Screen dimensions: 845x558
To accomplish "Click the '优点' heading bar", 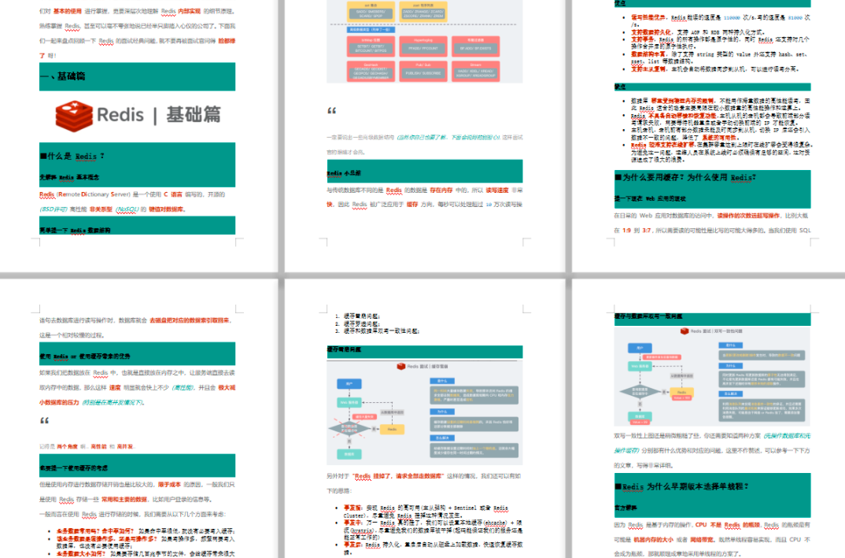I will click(713, 3).
